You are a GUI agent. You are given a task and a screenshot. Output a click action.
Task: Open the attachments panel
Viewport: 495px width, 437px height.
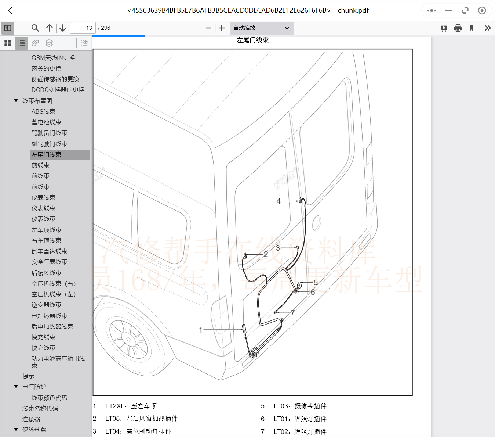(x=35, y=43)
